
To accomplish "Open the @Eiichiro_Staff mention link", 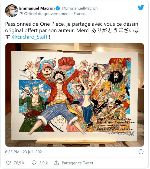I will tap(30, 37).
